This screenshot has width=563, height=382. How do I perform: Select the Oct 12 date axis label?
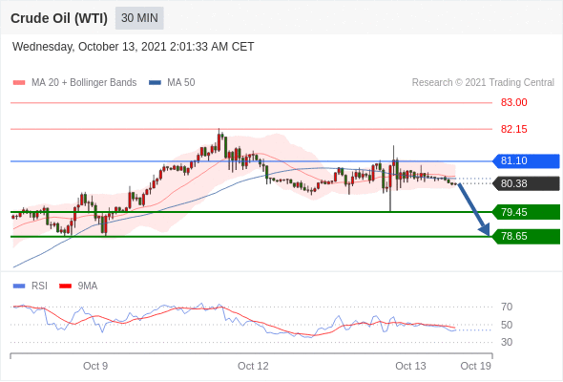[253, 366]
